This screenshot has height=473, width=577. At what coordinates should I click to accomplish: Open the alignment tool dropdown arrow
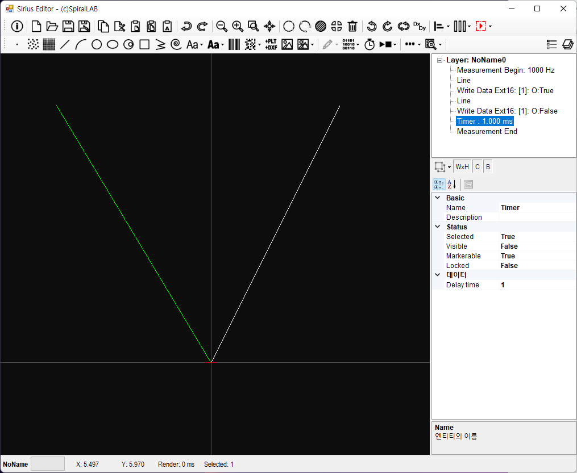point(448,27)
